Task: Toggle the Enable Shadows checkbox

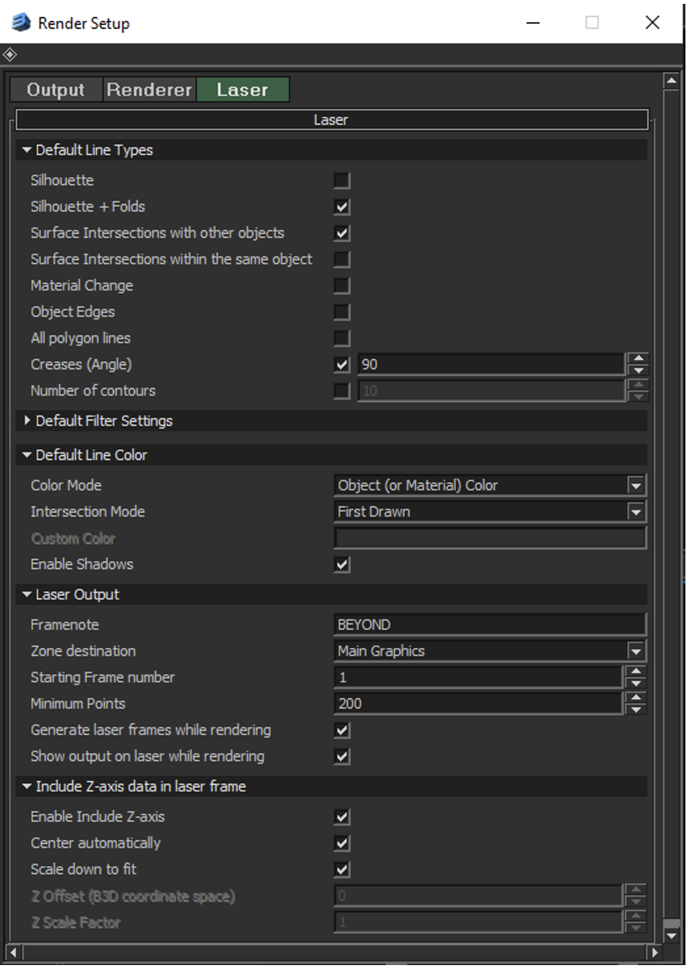Action: click(342, 565)
